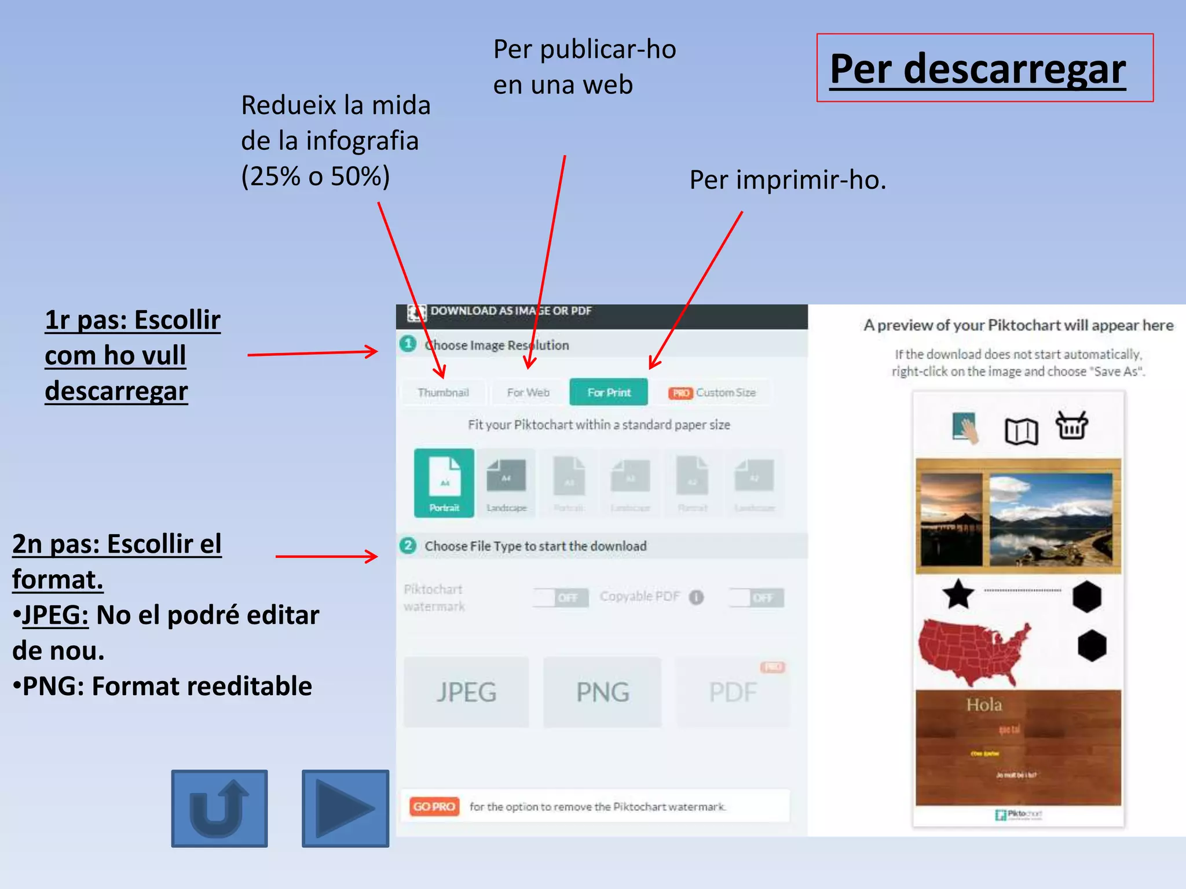Click the '1r pas: Escollir' heading
The width and height of the screenshot is (1186, 889).
(x=133, y=320)
